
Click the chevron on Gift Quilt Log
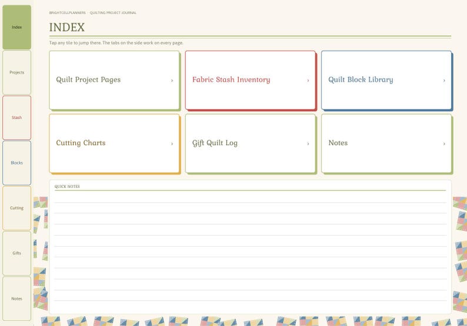308,144
